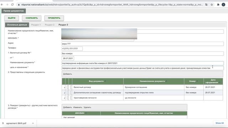Reload the current page
Screen dimensions: 228x128
12,5
